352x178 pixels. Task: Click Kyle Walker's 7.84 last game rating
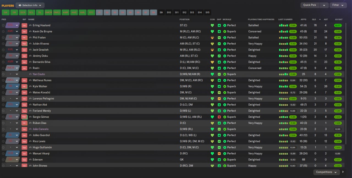[293, 86]
